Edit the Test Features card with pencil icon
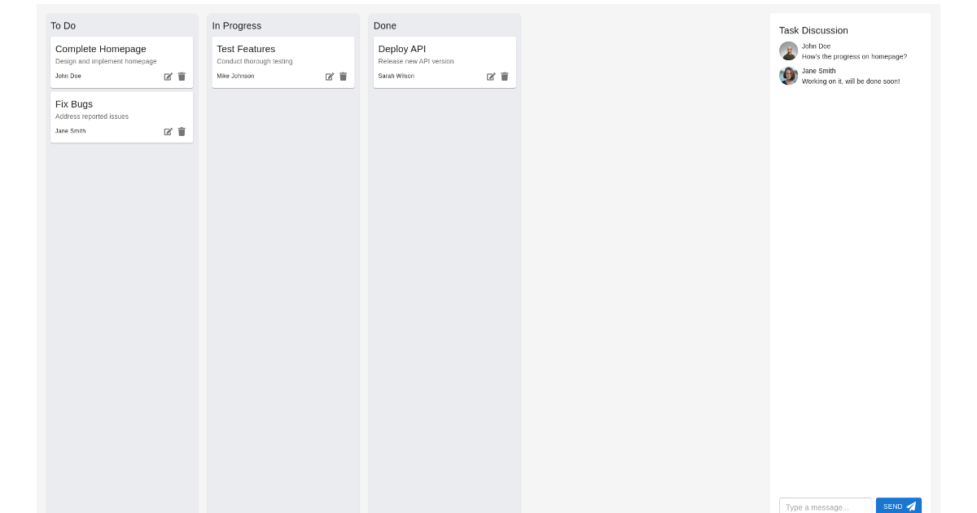Screen dimensions: 977x513 click(x=330, y=77)
